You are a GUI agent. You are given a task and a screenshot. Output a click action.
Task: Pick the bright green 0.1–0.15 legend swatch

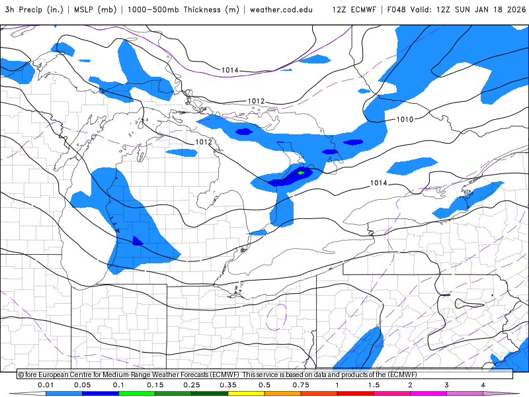tap(137, 394)
